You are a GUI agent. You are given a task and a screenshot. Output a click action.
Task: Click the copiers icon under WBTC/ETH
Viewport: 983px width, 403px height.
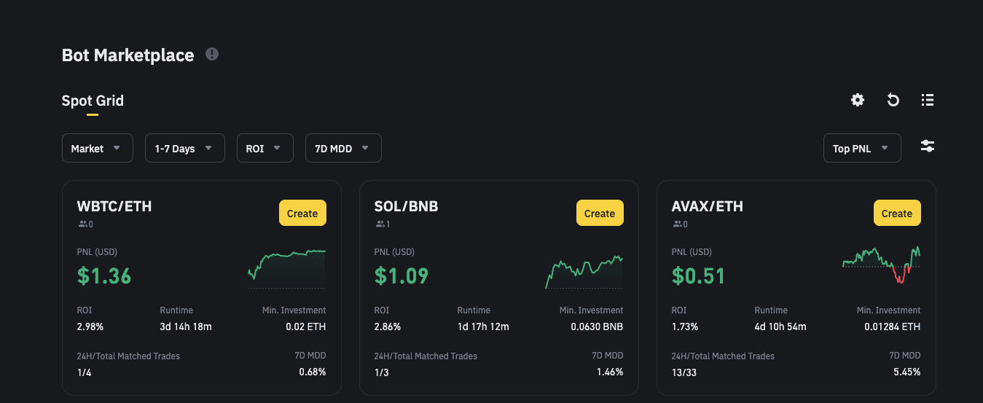(x=83, y=224)
